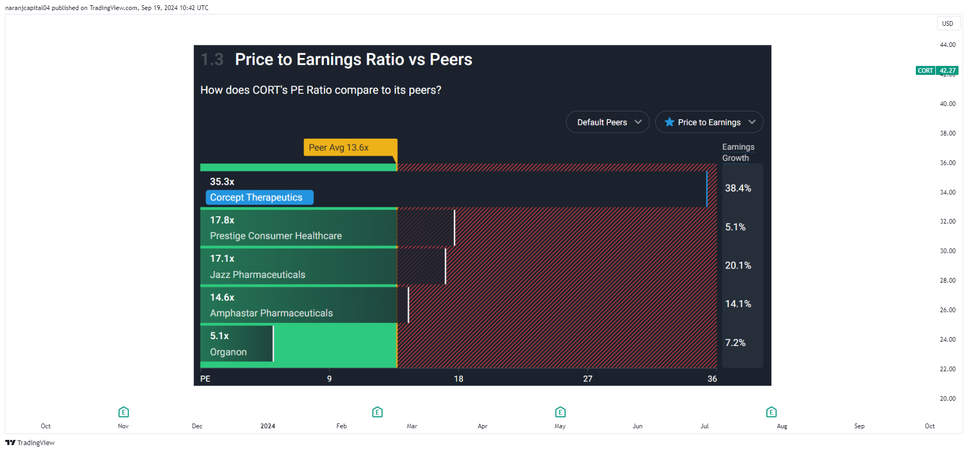Click the 42.27 current price tag

point(947,71)
